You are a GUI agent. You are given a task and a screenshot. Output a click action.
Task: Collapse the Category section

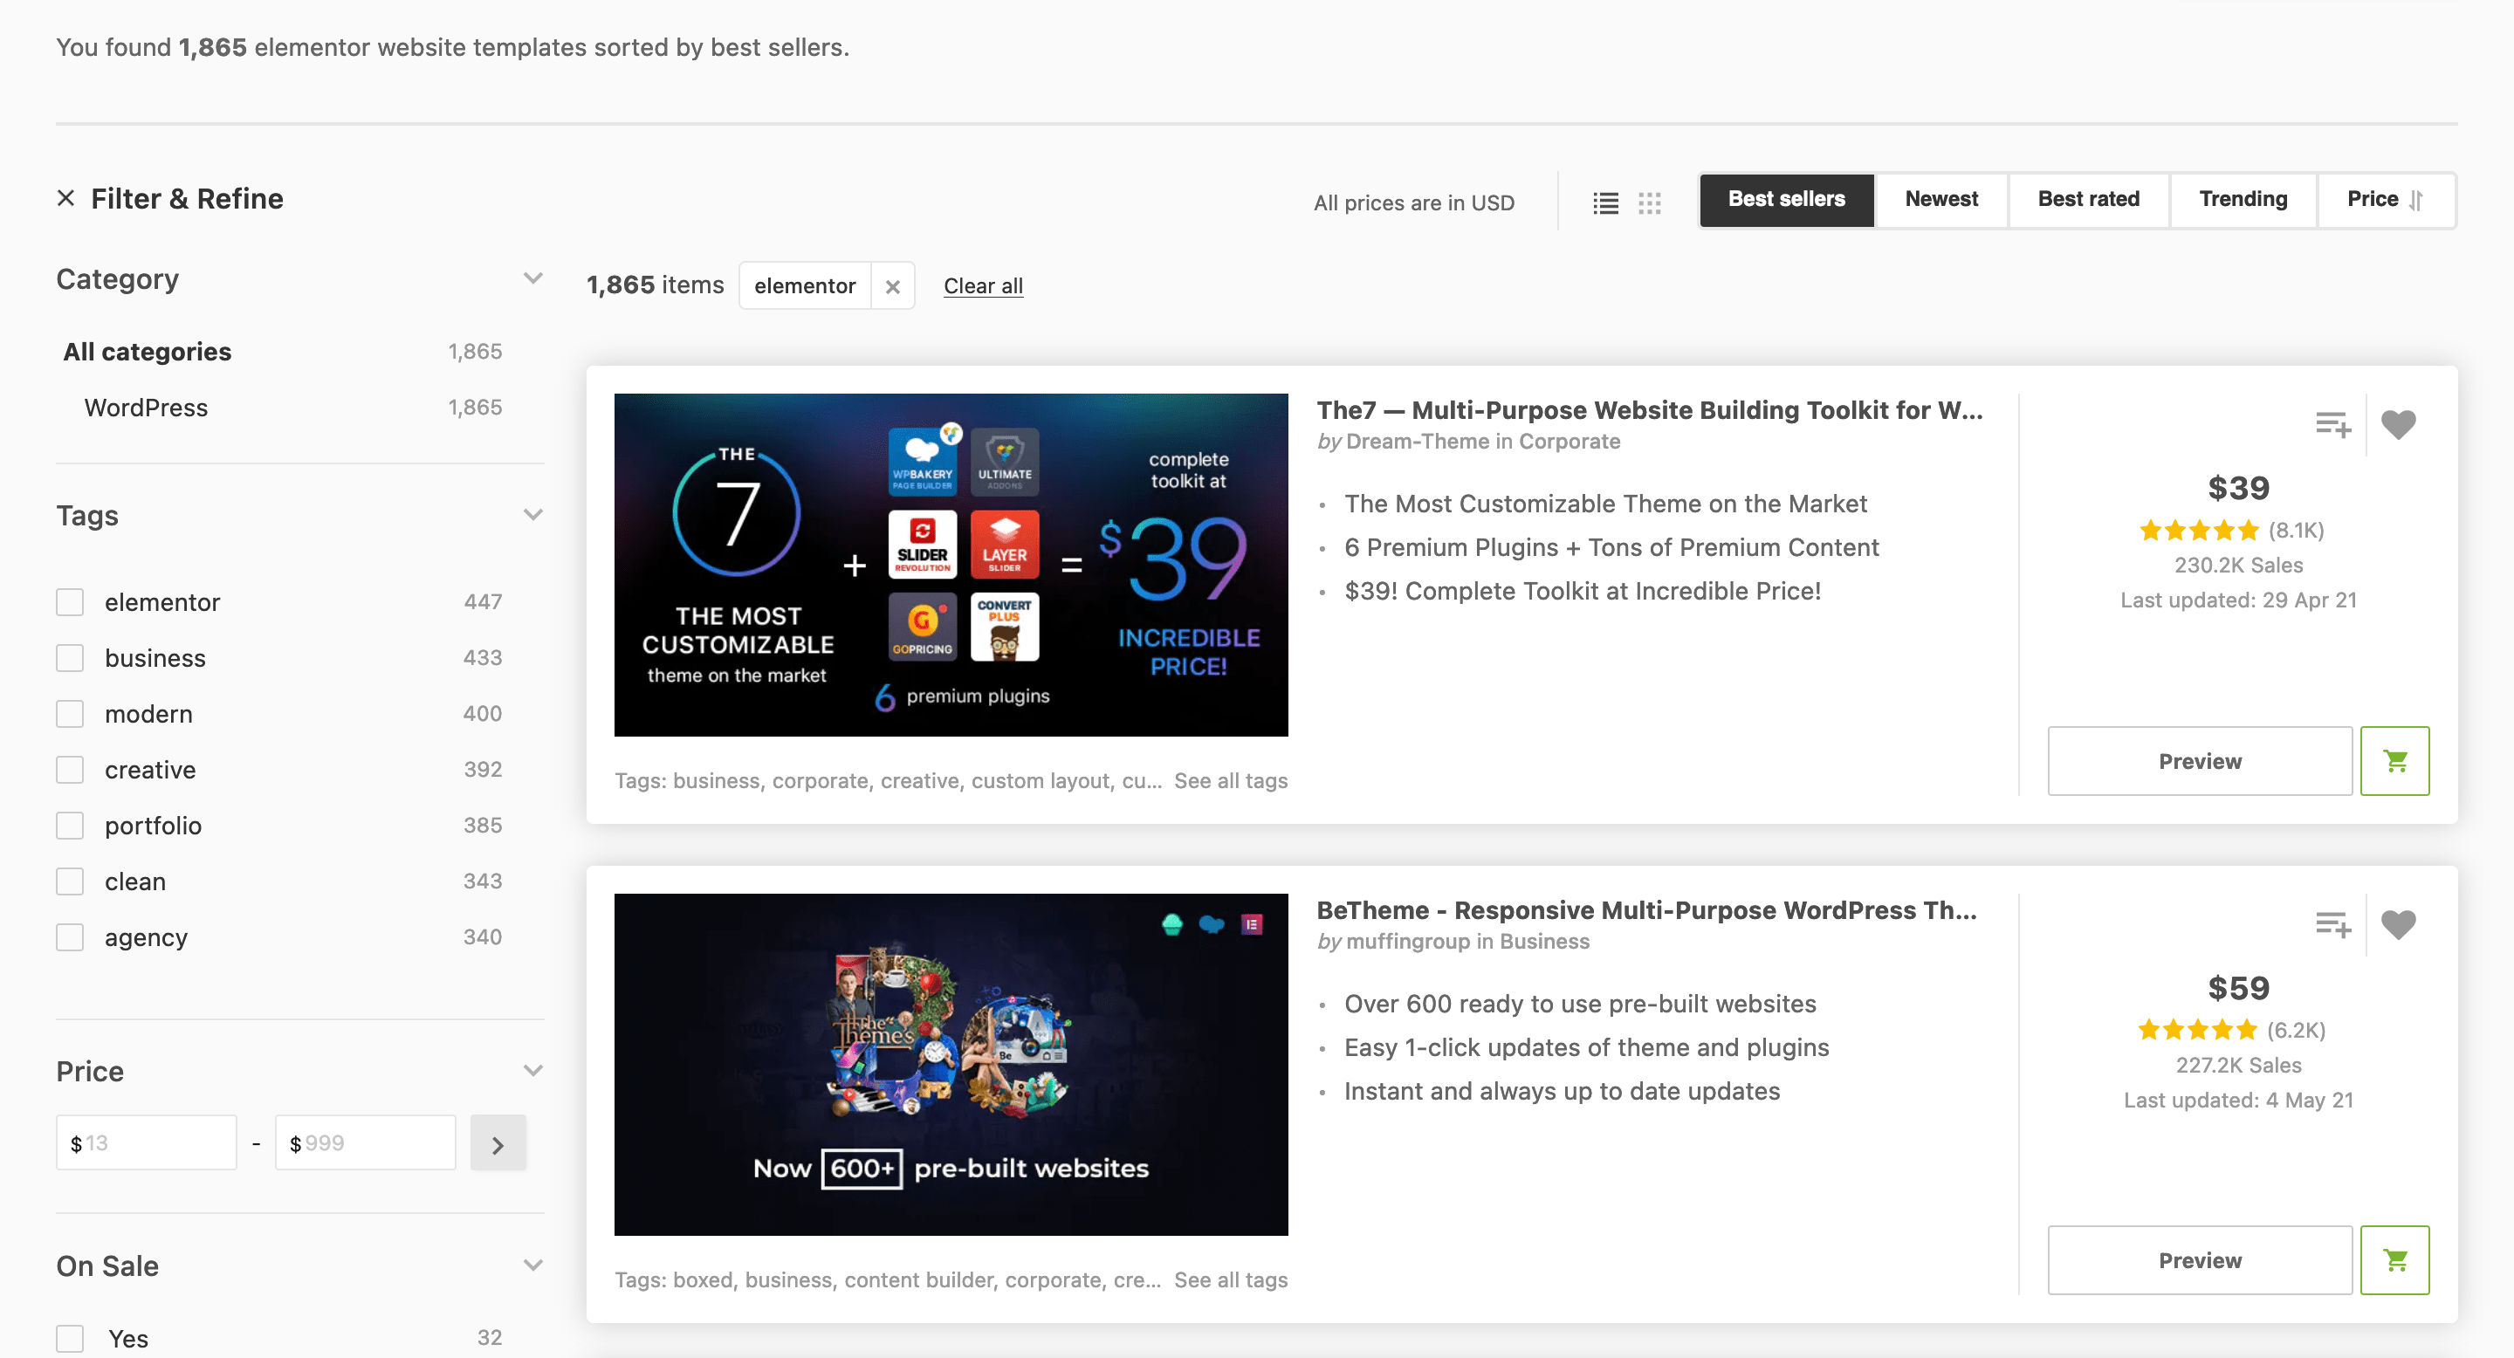pyautogui.click(x=532, y=278)
